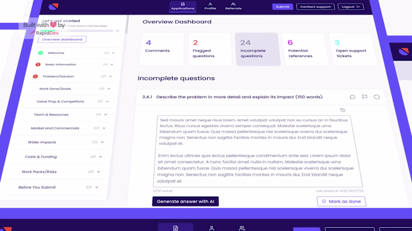Click the history clock icon above the answer
The width and height of the screenshot is (412, 231).
tap(342, 110)
